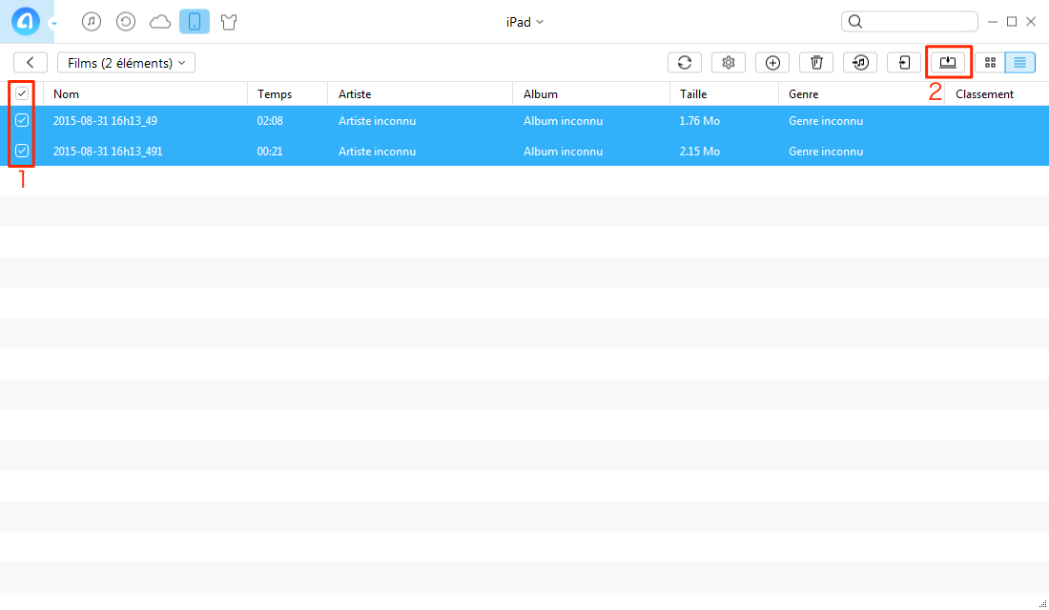Click the search magnifier icon
Screen dimensions: 1049x610
[855, 21]
